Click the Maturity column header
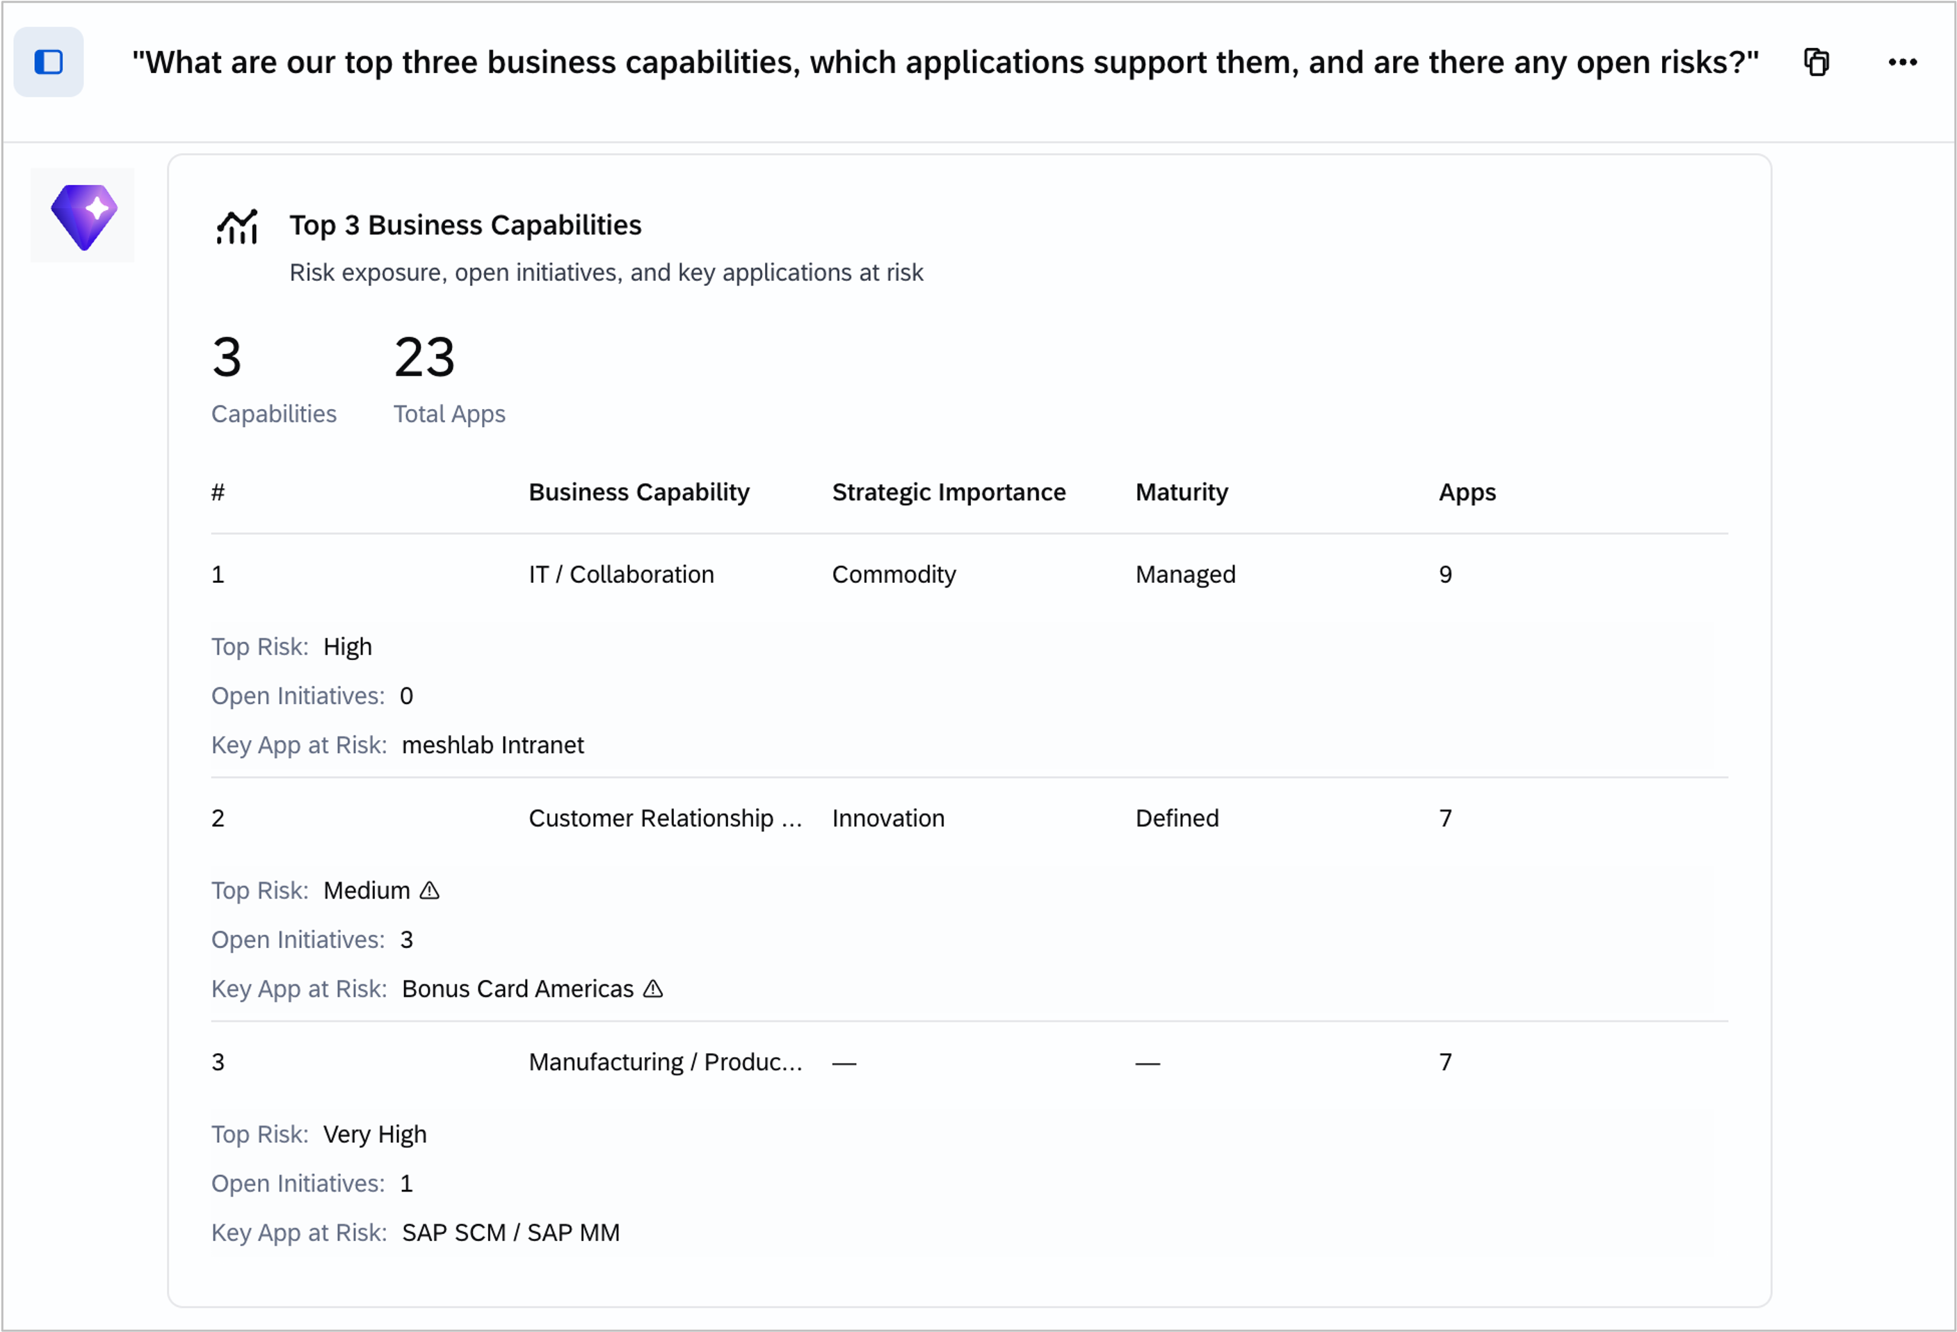1957x1332 pixels. click(1182, 492)
